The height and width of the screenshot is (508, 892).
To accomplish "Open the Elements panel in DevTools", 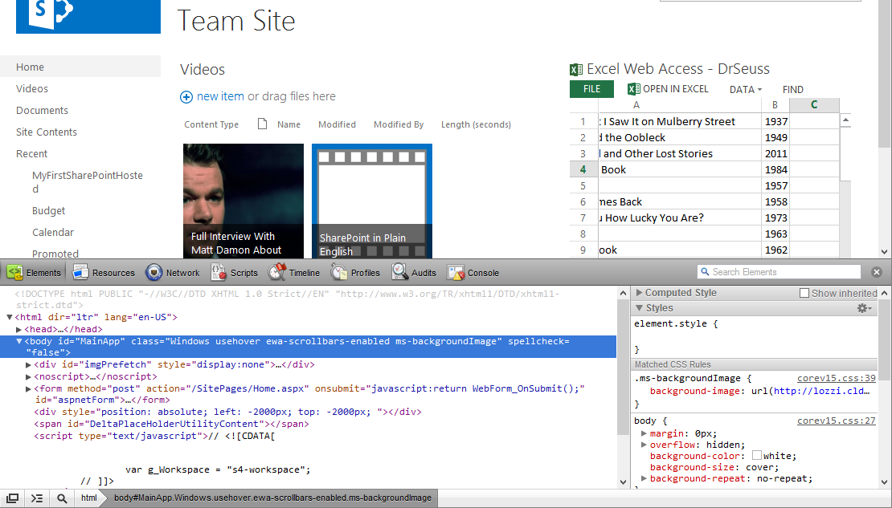I will coord(34,273).
